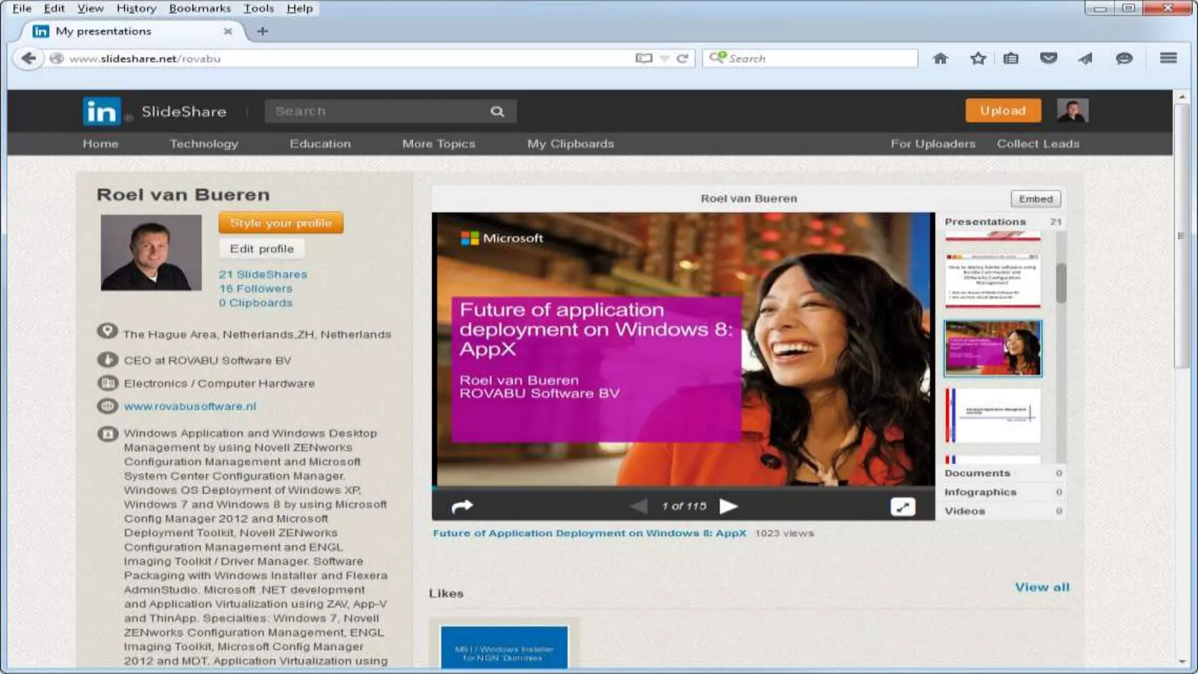Viewport: 1198px width, 674px height.
Task: Open www.rovabusoftware.nl link
Action: pos(190,406)
